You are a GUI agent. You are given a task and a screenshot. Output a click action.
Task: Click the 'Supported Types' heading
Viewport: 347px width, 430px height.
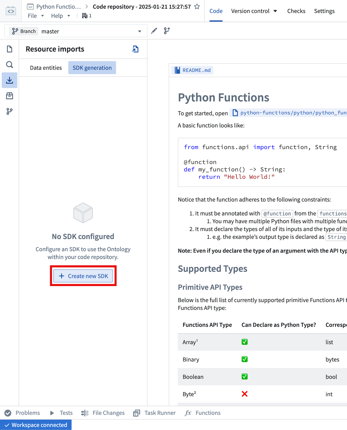213,269
